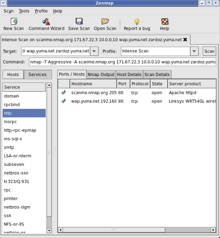220x238 pixels.
Task: Click the New Scan toolbar icon
Action: 14,21
